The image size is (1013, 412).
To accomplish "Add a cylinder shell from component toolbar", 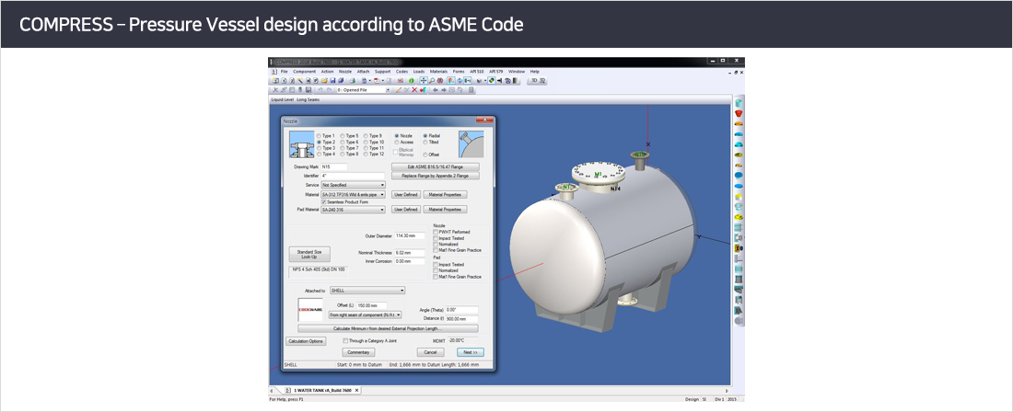I will coord(739,103).
